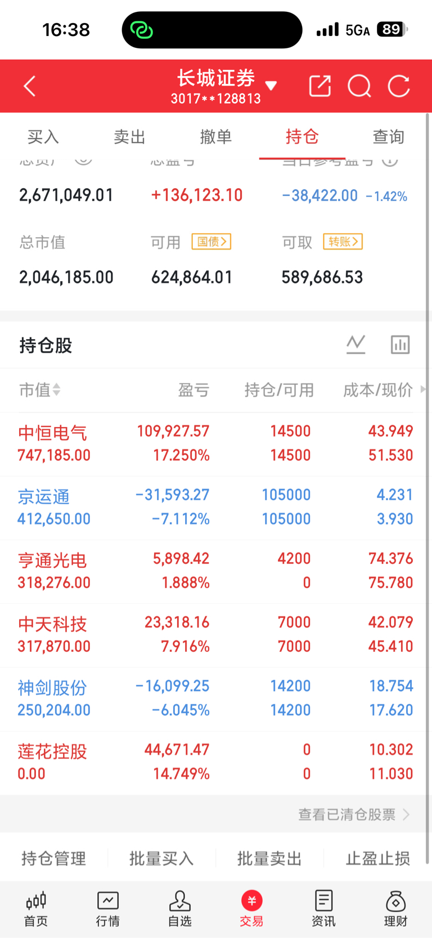Show the profit trend line chart icon

click(356, 344)
